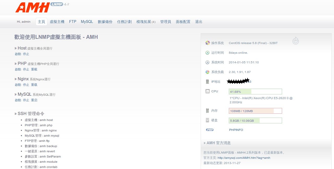Open the 虛擬主機 menu tab
This screenshot has width=334, height=169.
tap(57, 22)
